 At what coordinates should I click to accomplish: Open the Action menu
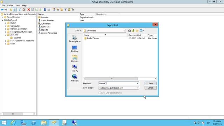tap(10, 6)
